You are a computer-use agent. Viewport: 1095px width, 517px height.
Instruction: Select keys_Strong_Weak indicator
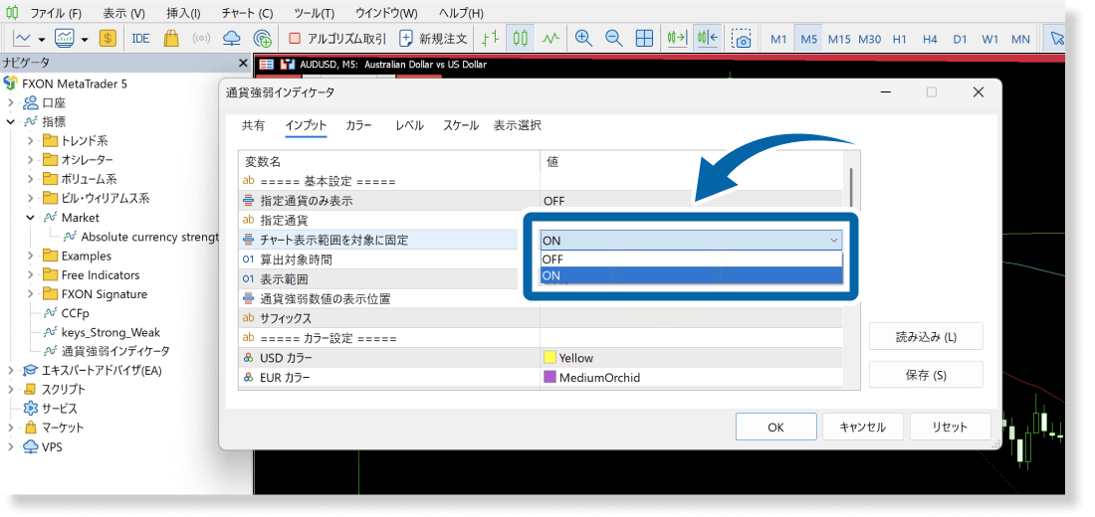tap(110, 332)
